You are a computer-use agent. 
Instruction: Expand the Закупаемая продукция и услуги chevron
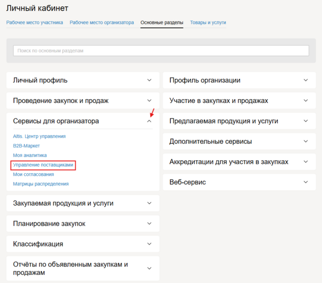(x=149, y=203)
